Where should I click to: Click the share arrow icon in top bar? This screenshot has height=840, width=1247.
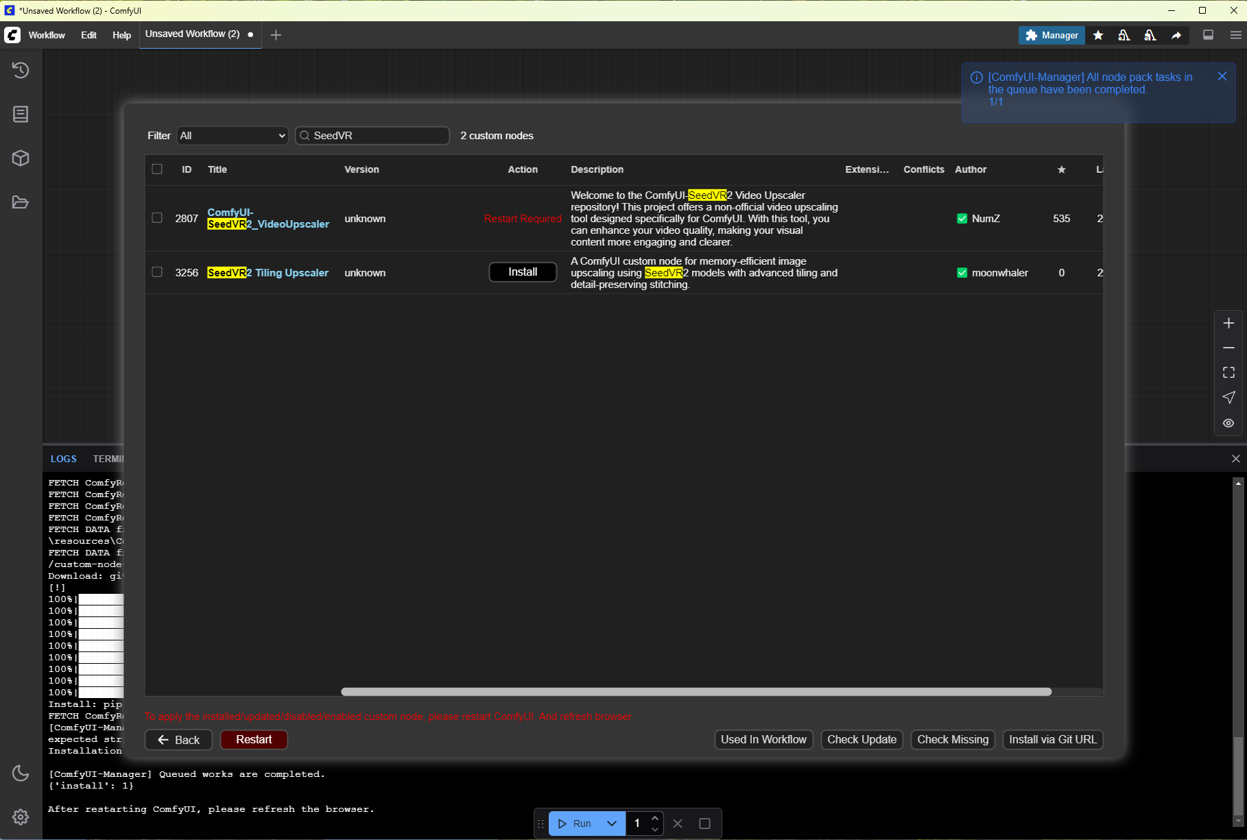click(x=1176, y=35)
